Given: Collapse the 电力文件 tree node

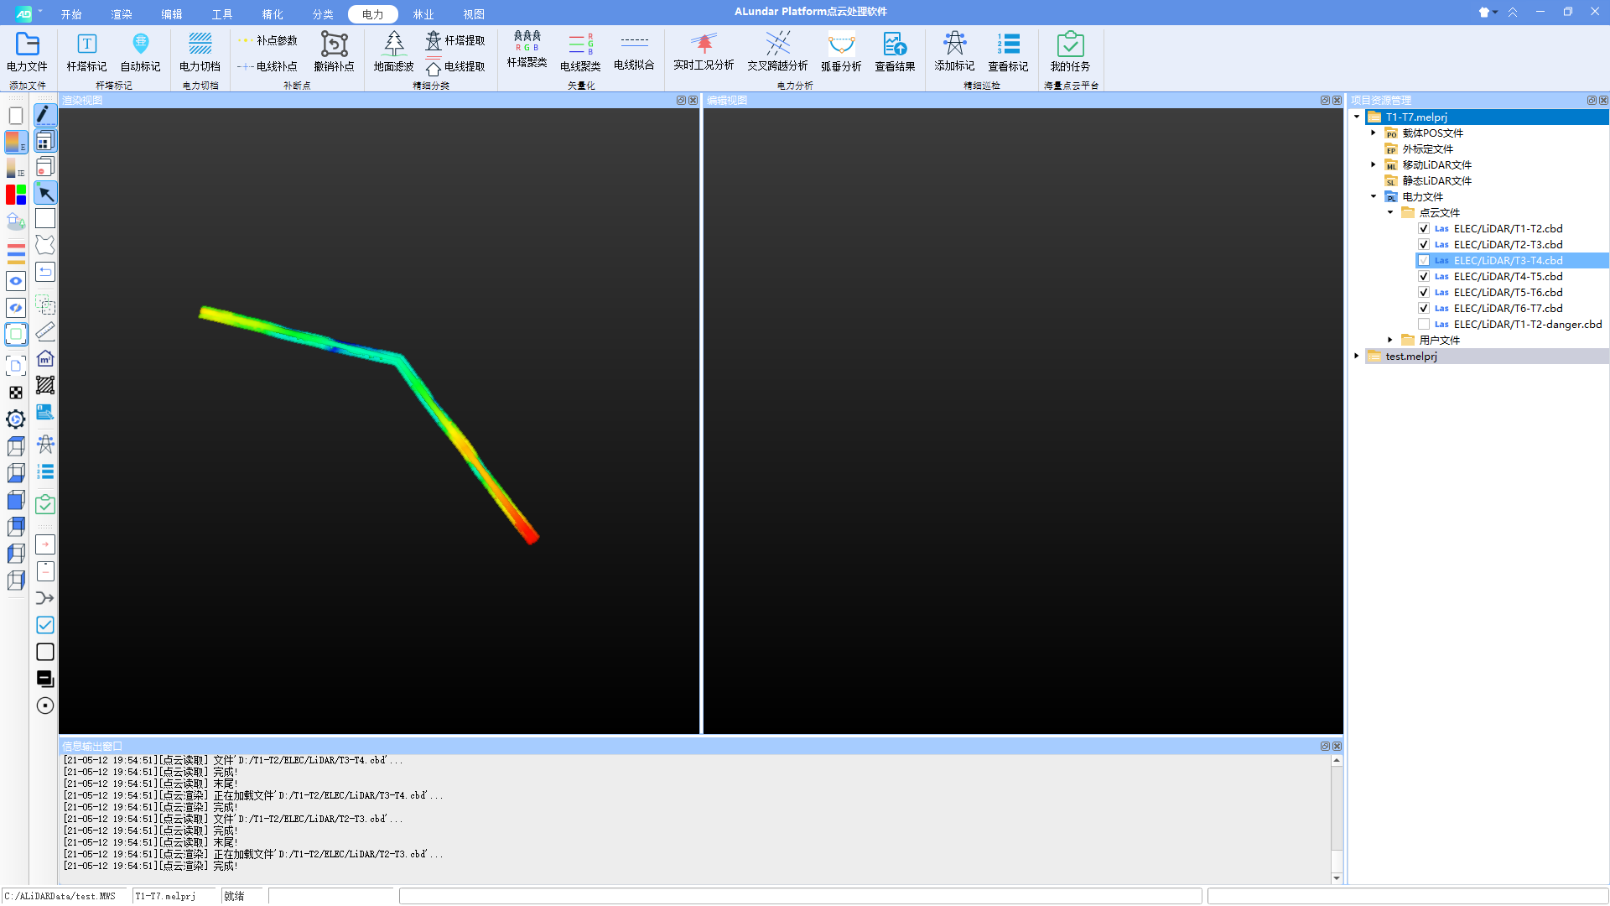Looking at the screenshot, I should coord(1374,196).
